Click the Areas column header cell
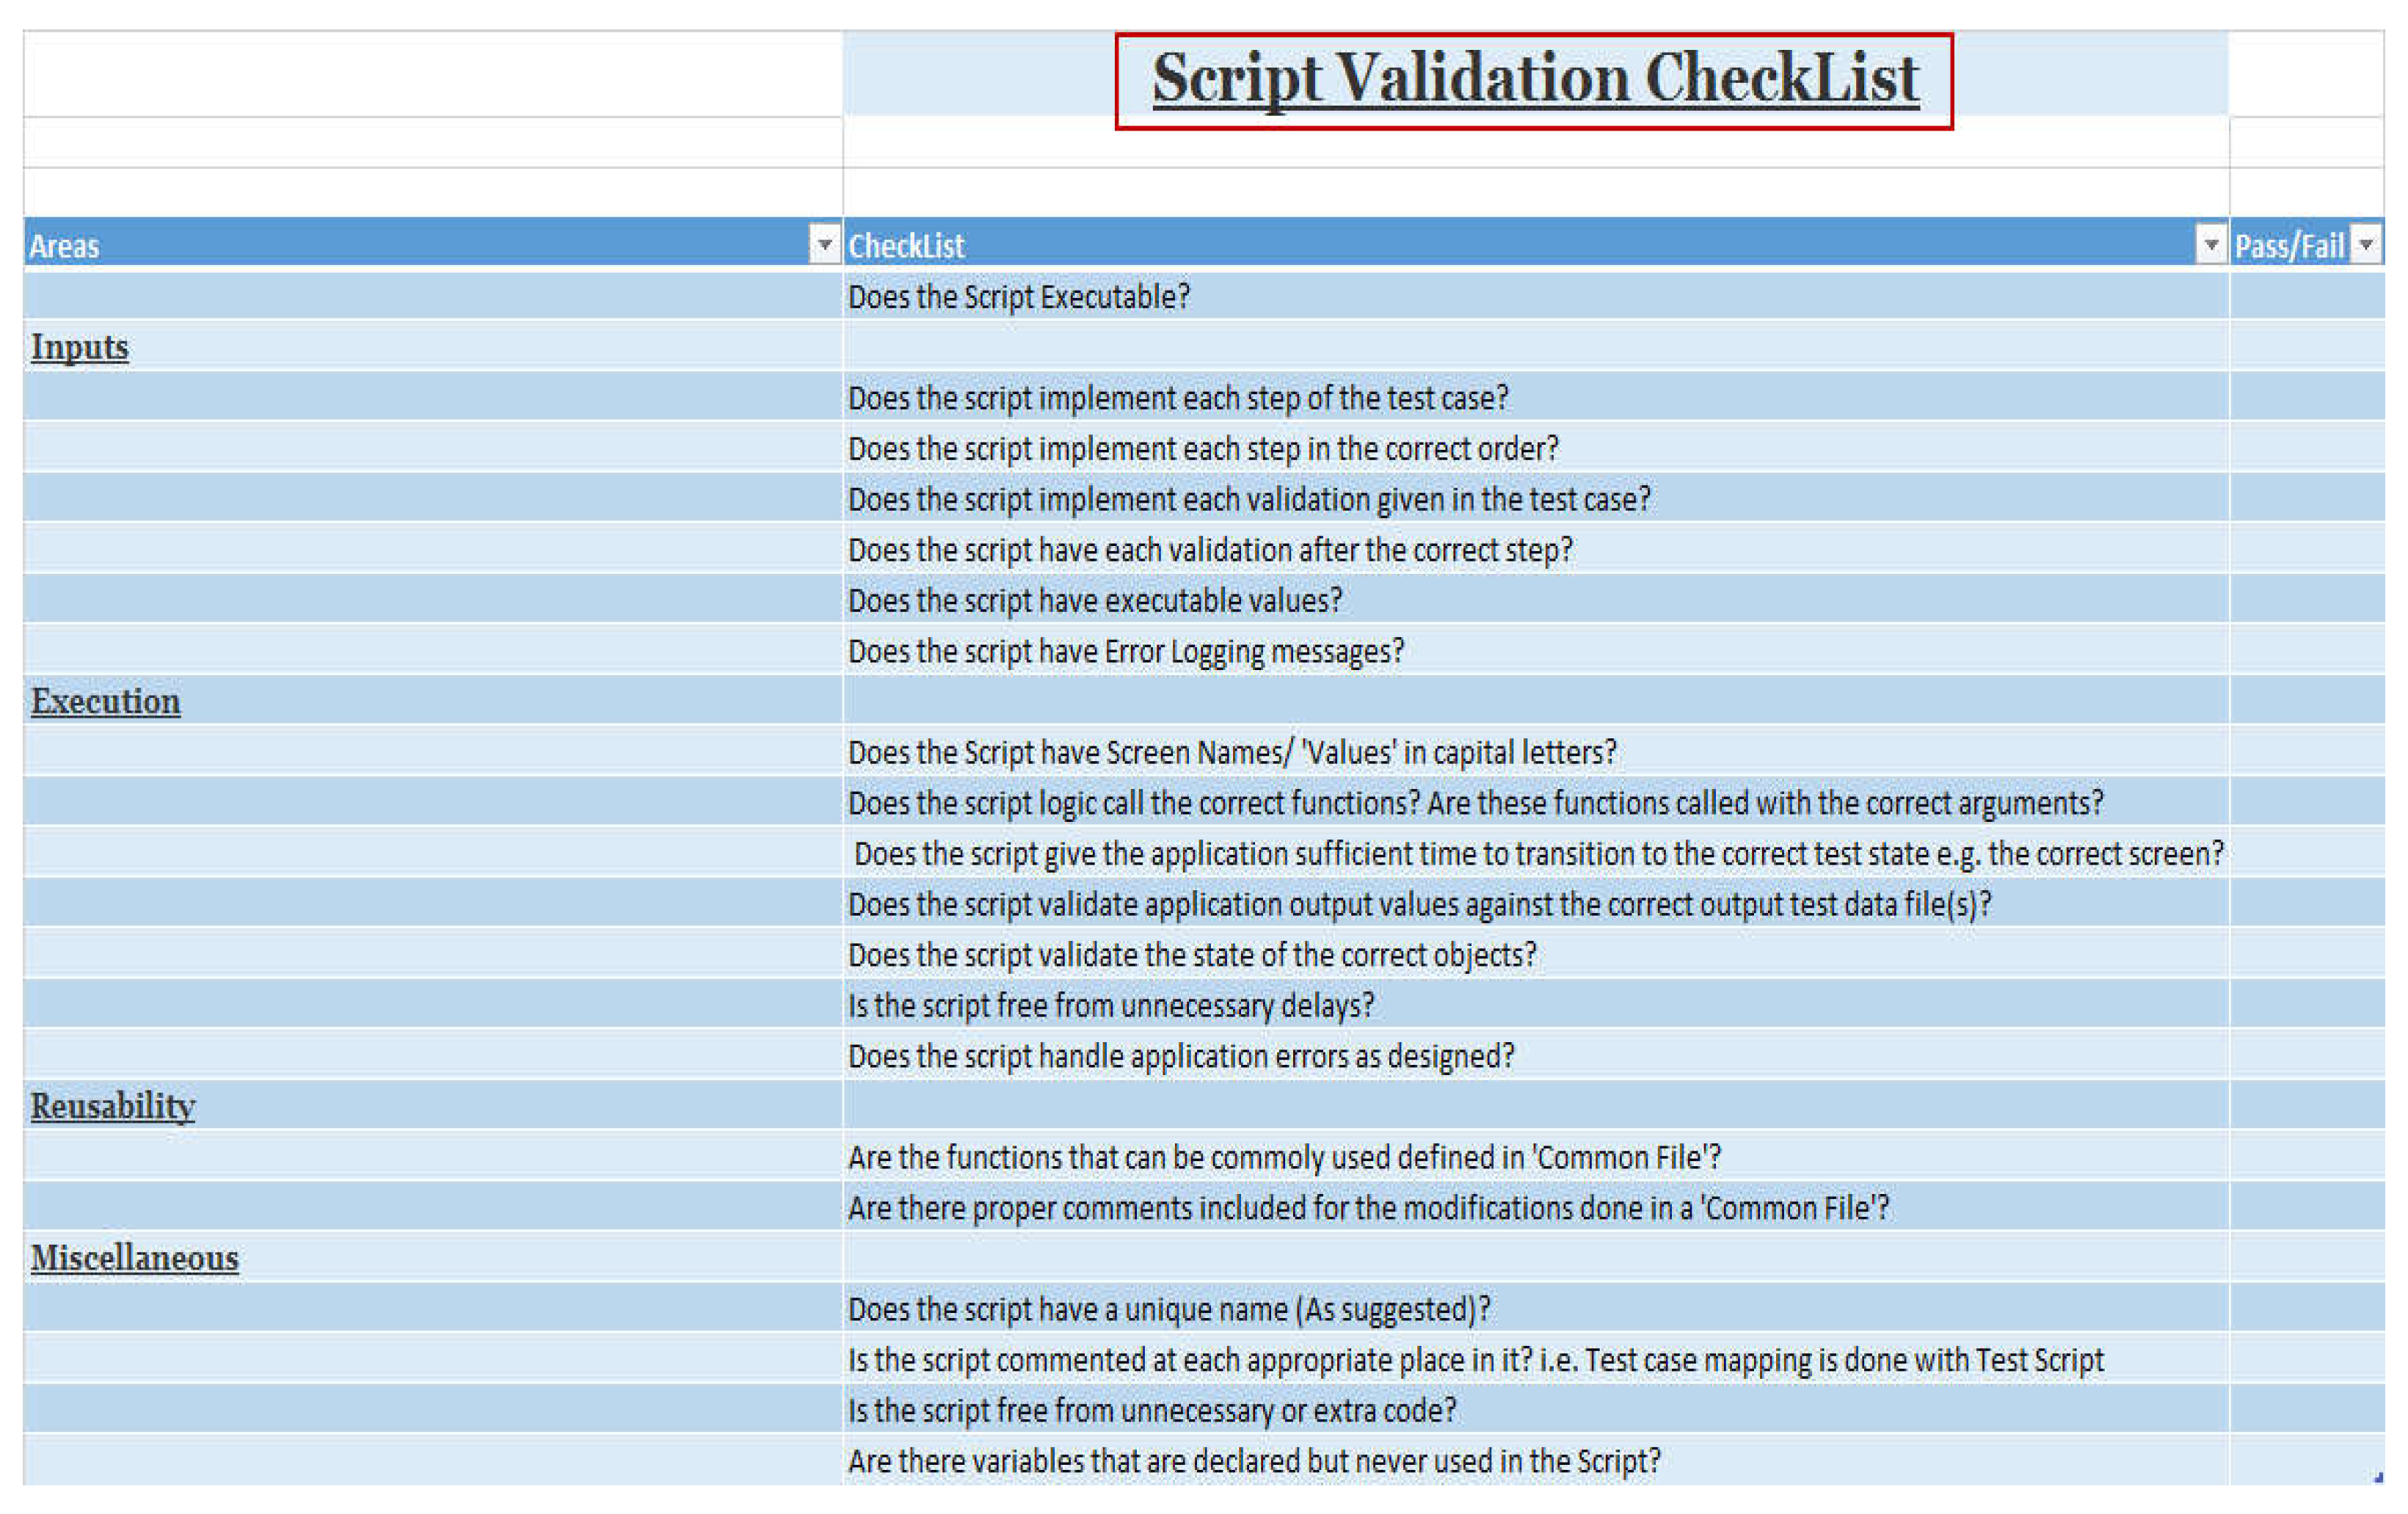The image size is (2408, 1514). point(400,245)
